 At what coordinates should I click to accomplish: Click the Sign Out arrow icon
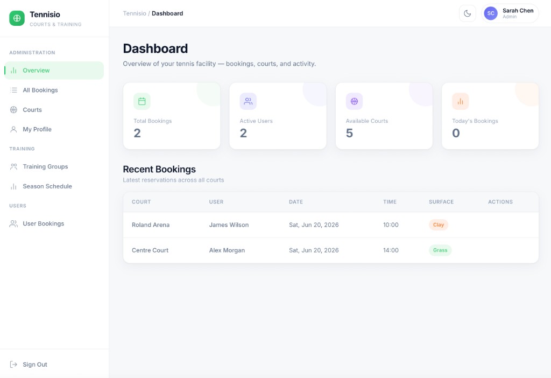point(13,365)
